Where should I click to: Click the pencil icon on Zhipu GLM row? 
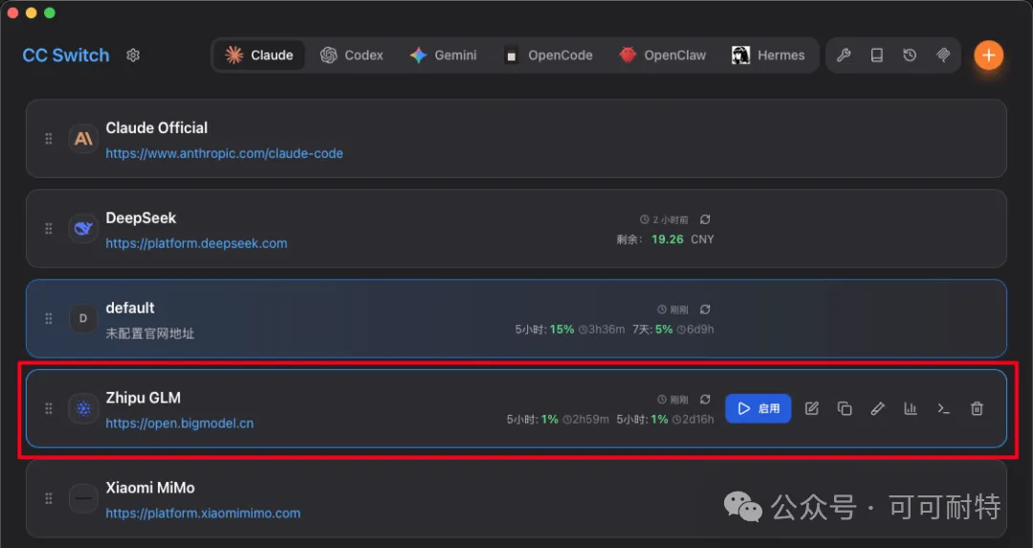coord(877,408)
